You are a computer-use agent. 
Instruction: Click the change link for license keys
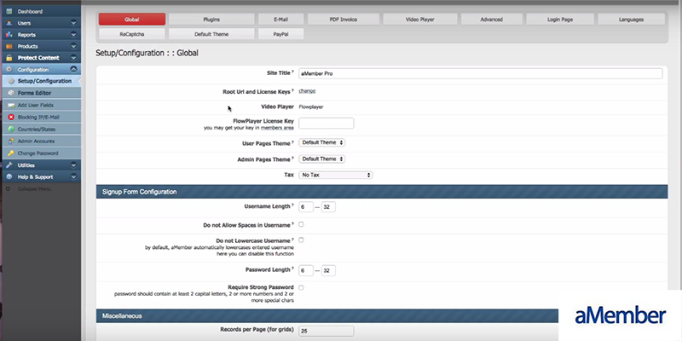(307, 90)
